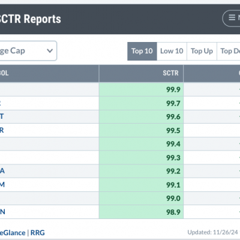This screenshot has height=240, width=240.
Task: Switch to the Low 10 tab
Action: tap(172, 51)
